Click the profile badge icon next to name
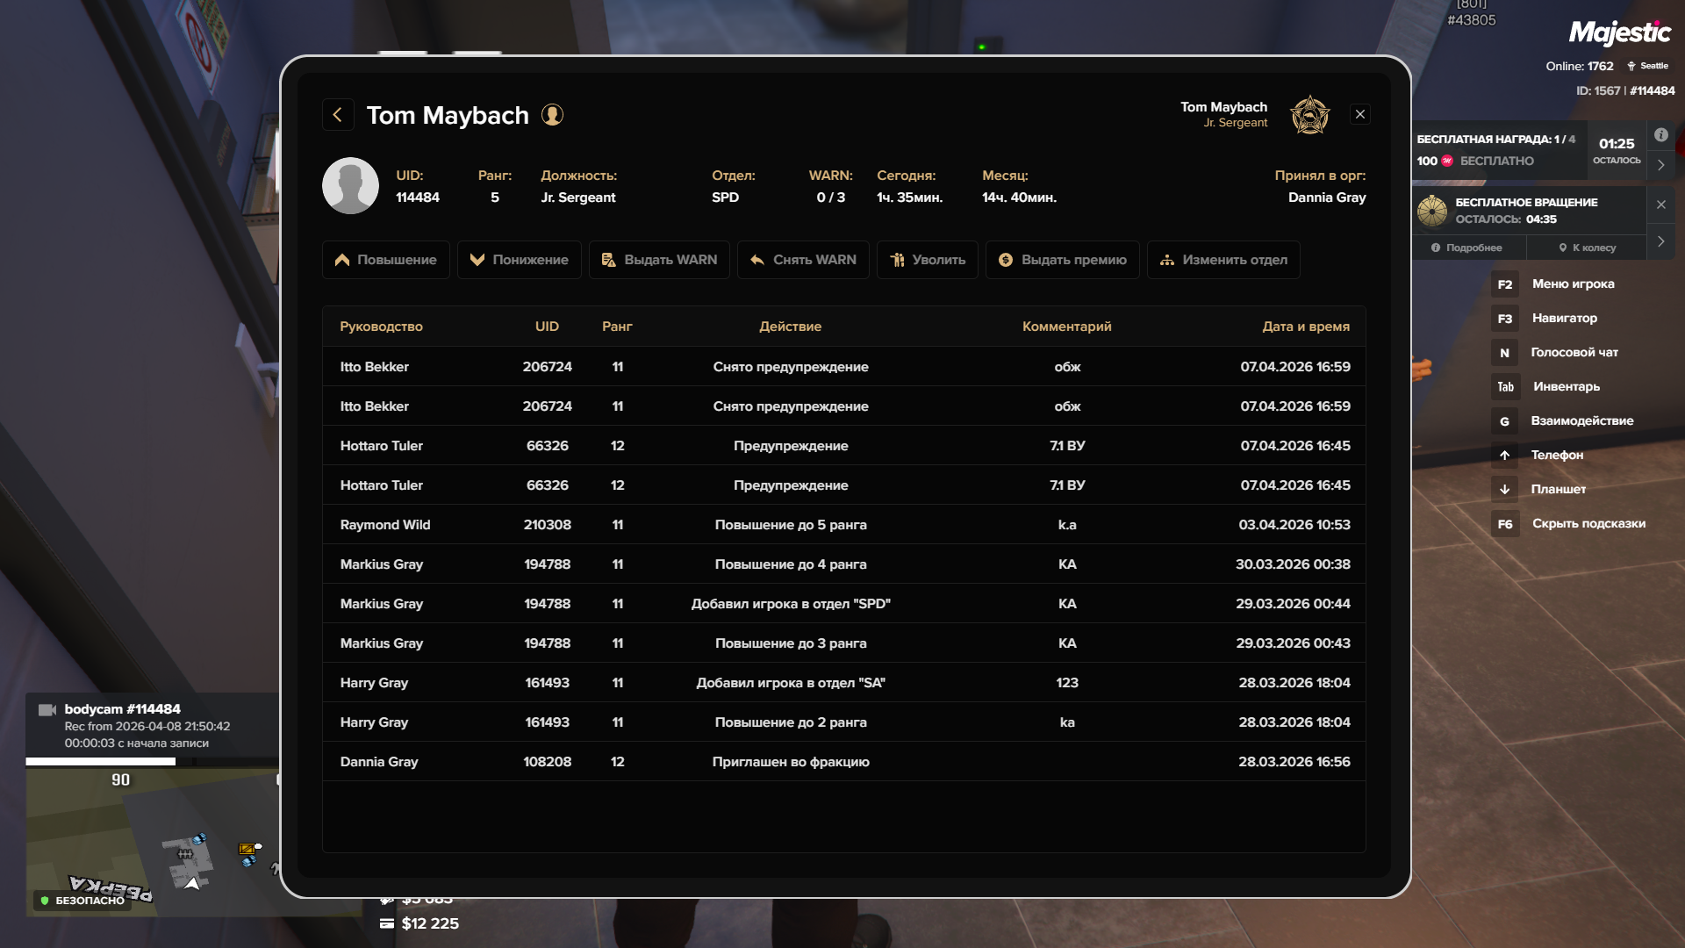 (x=552, y=115)
